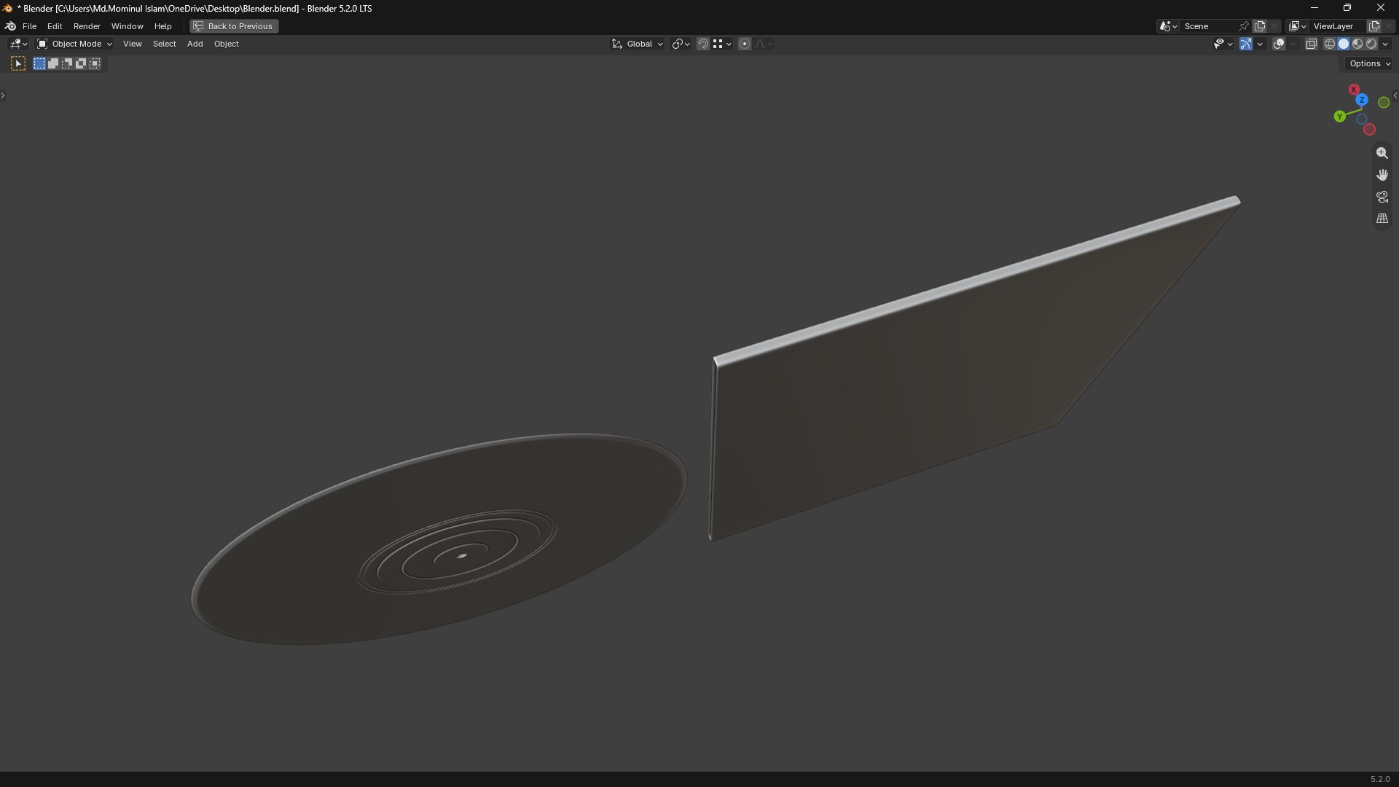Viewport: 1399px width, 787px height.
Task: Open the Render menu
Action: click(87, 26)
